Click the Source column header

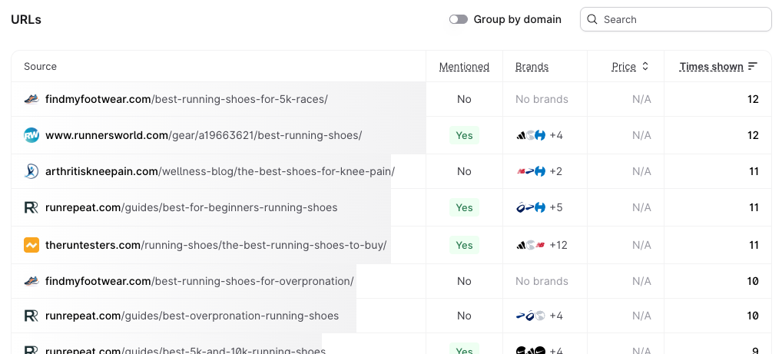pos(41,67)
